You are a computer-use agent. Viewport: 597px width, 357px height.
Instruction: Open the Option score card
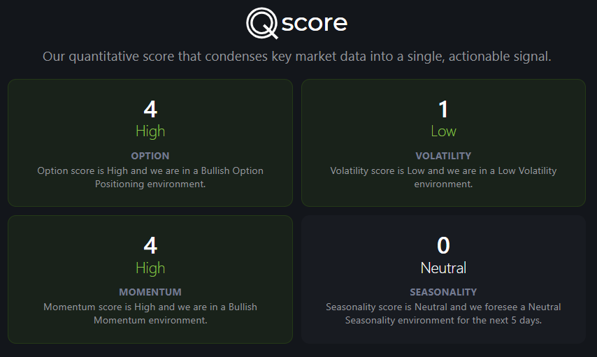150,143
